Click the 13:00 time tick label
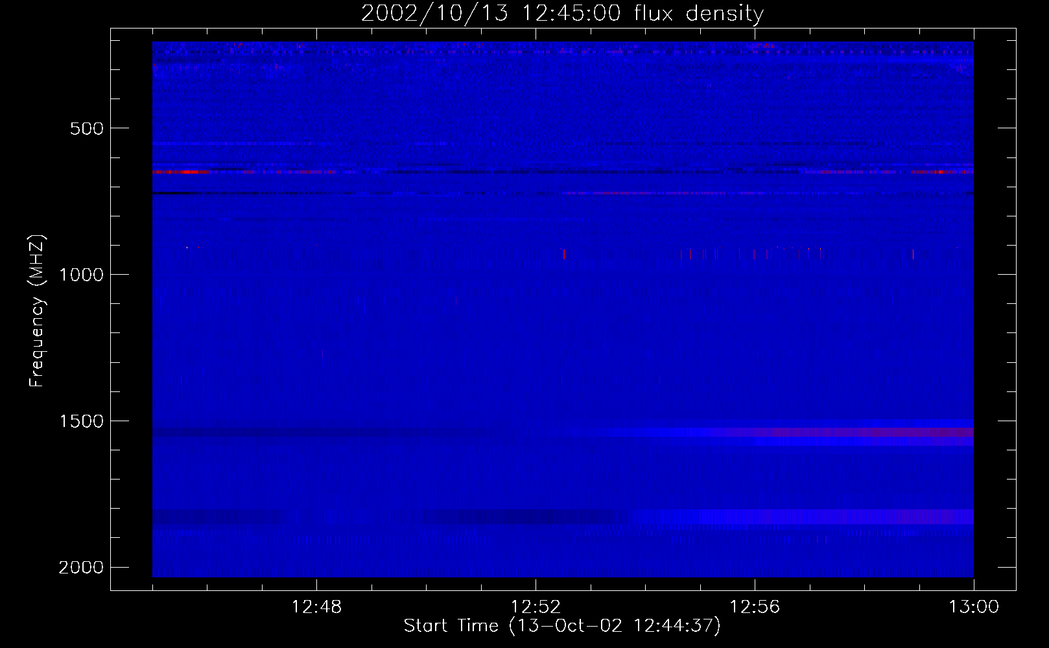The image size is (1049, 648). coord(974,607)
